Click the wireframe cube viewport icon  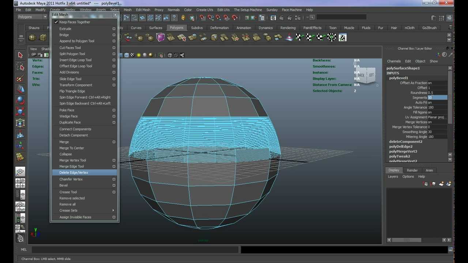point(170,55)
